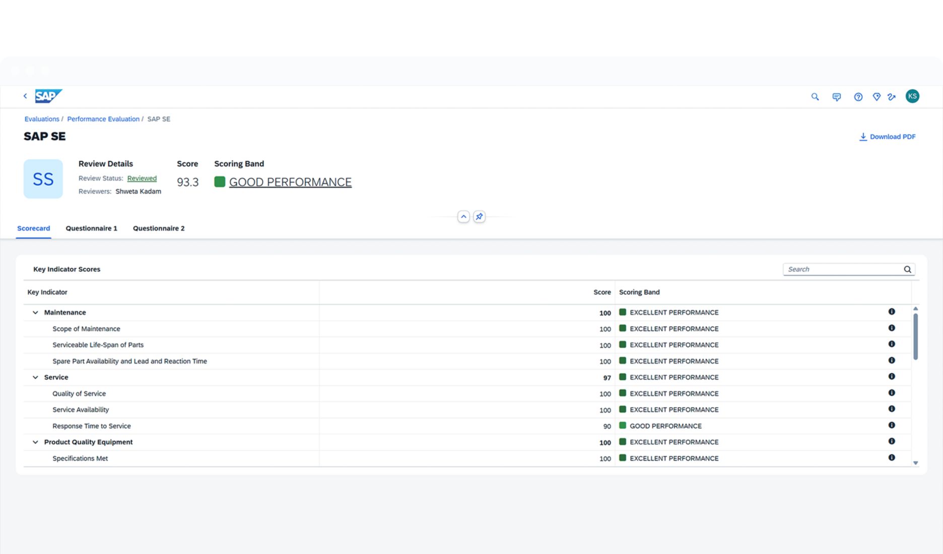
Task: Open the feedback chat icon in header
Action: [x=836, y=97]
